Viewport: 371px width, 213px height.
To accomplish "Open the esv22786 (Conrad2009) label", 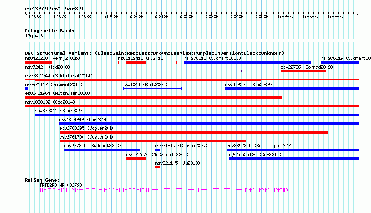I will pyautogui.click(x=307, y=67).
